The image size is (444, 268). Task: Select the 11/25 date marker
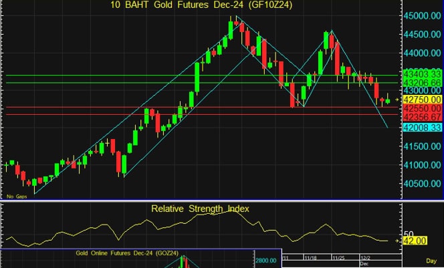tap(338, 257)
